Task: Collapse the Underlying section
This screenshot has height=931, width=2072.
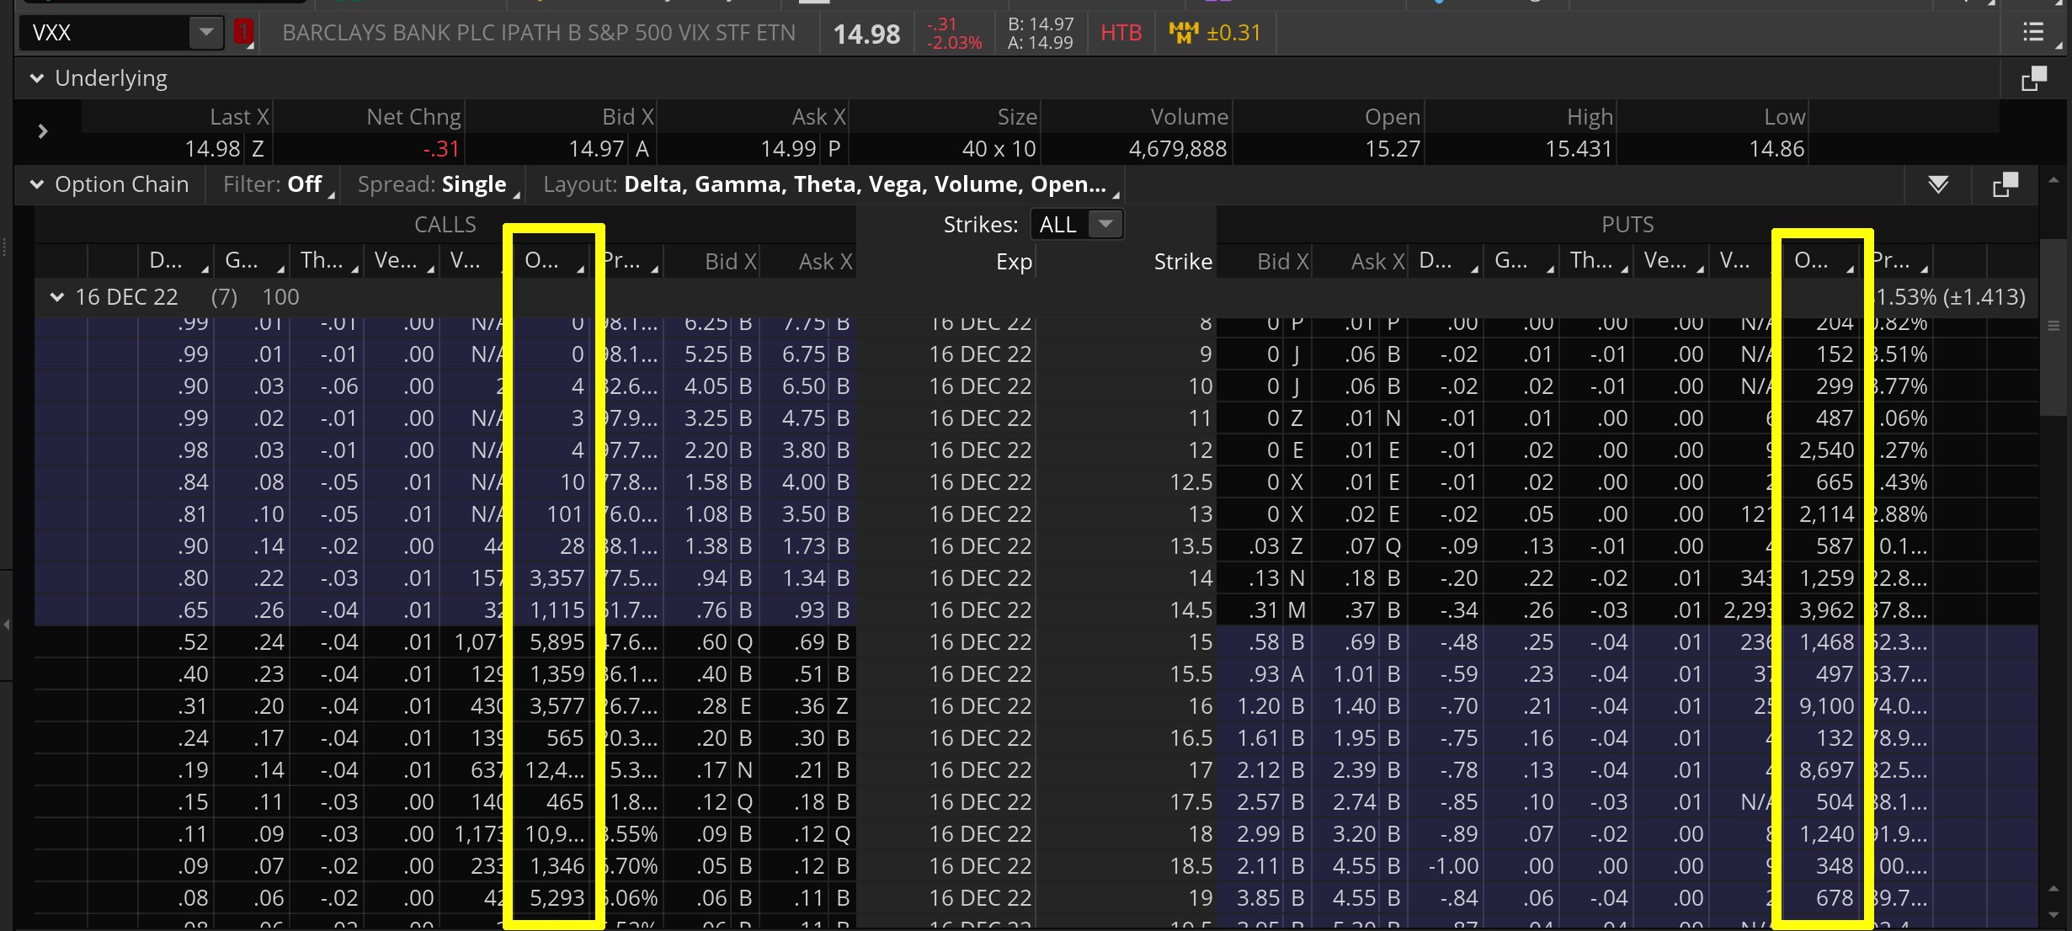Action: tap(37, 78)
